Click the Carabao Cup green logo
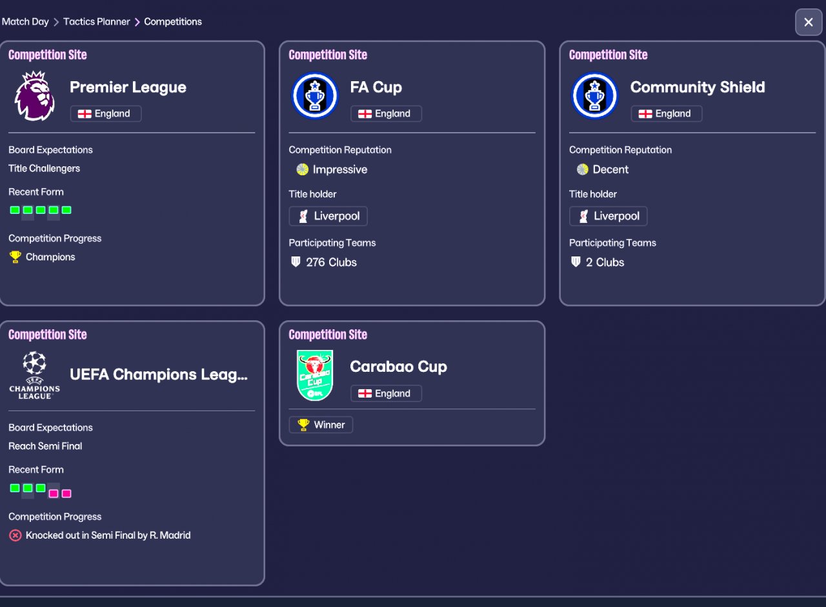Screen dimensions: 826x607 tap(315, 375)
